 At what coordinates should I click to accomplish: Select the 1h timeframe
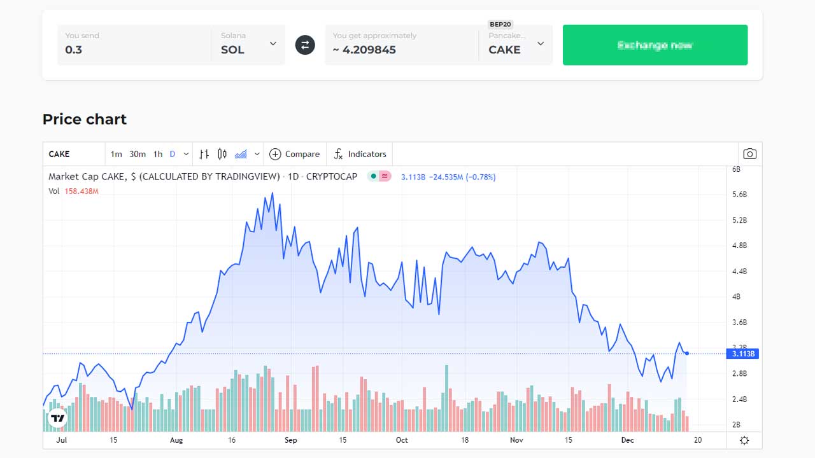click(x=158, y=154)
